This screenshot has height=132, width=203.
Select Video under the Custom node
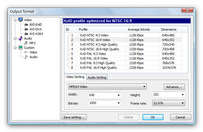click(x=33, y=52)
